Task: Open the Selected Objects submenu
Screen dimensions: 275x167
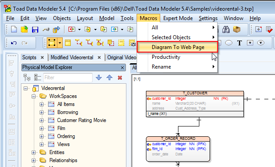Action: click(178, 37)
